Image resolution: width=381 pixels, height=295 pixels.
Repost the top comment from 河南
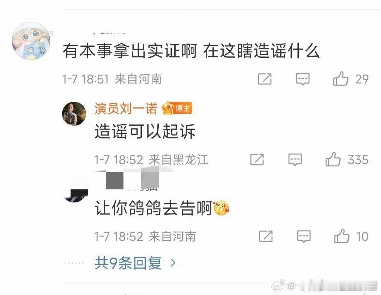(264, 79)
